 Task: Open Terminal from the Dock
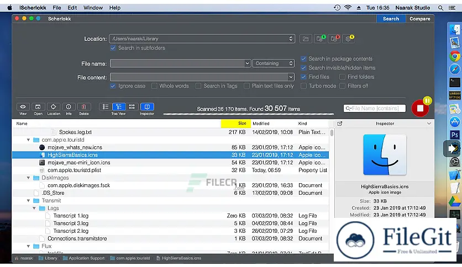(x=455, y=82)
